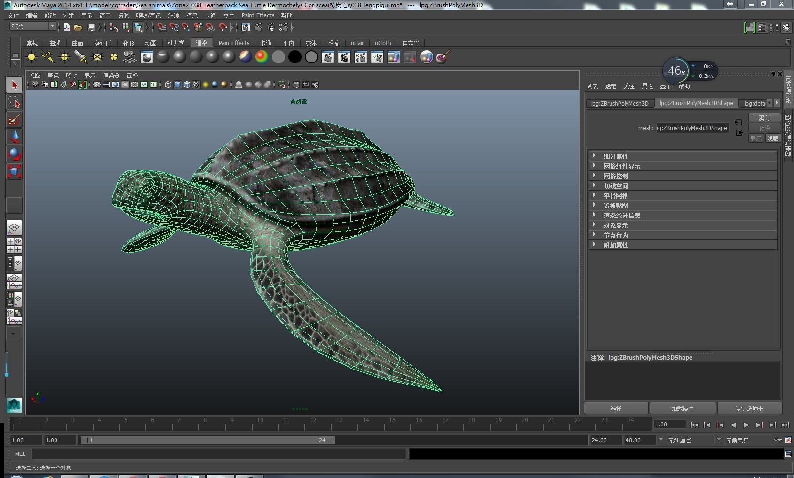Assign the ramp shader rainbow sphere
The height and width of the screenshot is (478, 794).
coord(262,57)
